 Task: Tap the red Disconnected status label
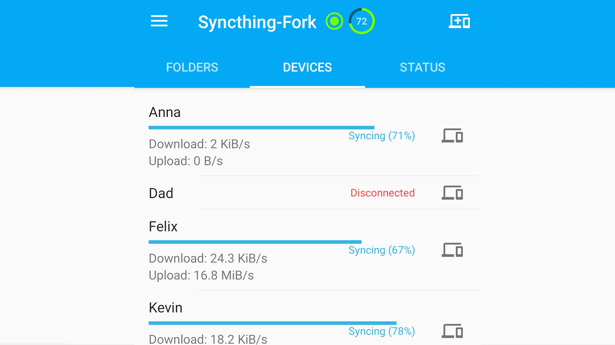click(382, 193)
